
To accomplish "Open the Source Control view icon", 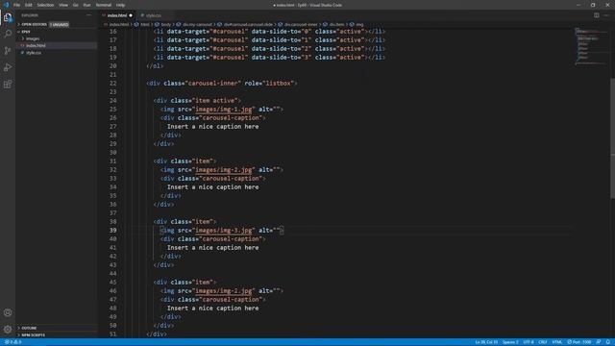I will [8, 51].
